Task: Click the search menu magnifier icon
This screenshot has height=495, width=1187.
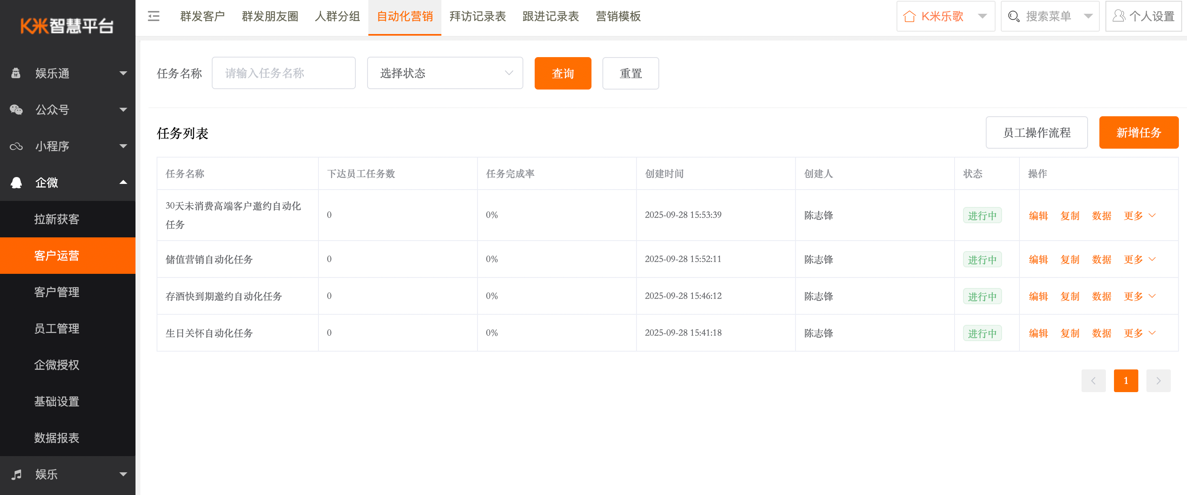Action: (x=1013, y=17)
